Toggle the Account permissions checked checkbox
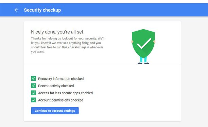 tap(34, 100)
